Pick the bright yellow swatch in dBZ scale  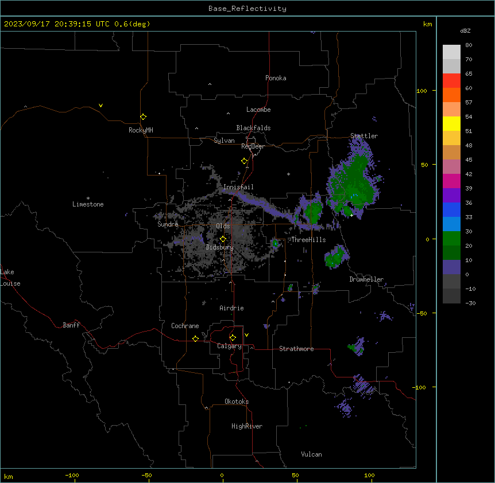451,123
